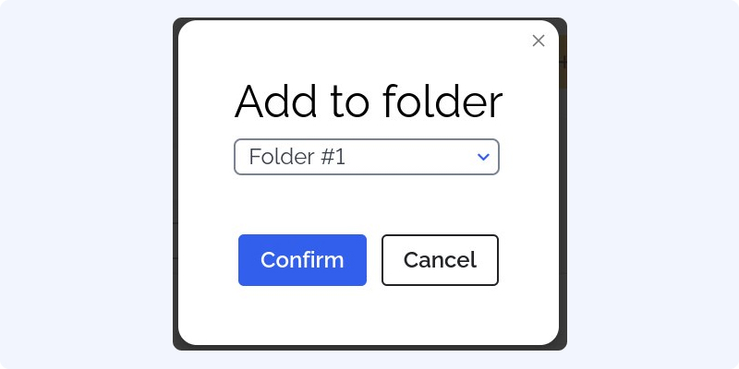Select the Folder #1 text
The height and width of the screenshot is (369, 739).
(x=297, y=157)
